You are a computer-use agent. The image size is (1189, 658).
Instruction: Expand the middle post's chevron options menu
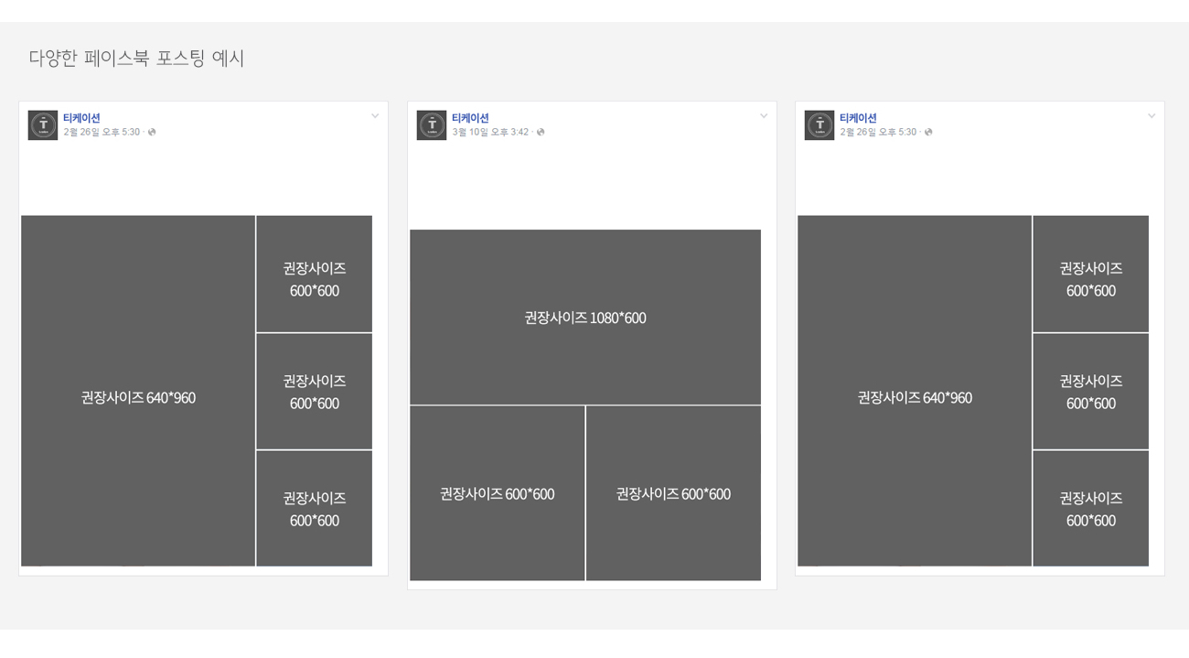pos(764,116)
